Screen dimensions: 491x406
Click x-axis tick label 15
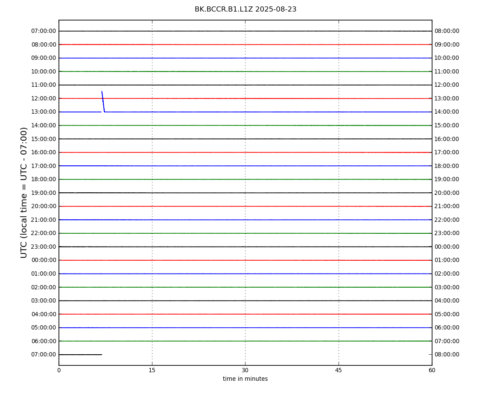pos(152,370)
